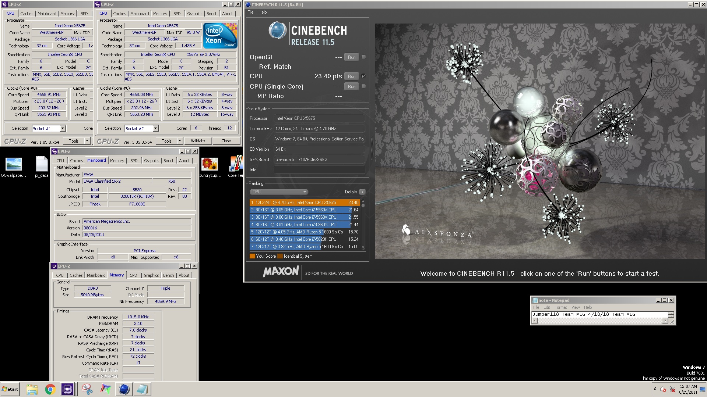Click the Validate button in CPU-Z

(x=198, y=141)
